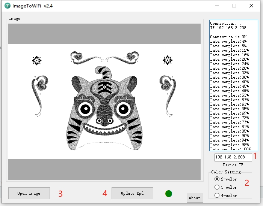Click the tiger image preview
Image resolution: width=263 pixels, height=206 pixels.
[104, 102]
